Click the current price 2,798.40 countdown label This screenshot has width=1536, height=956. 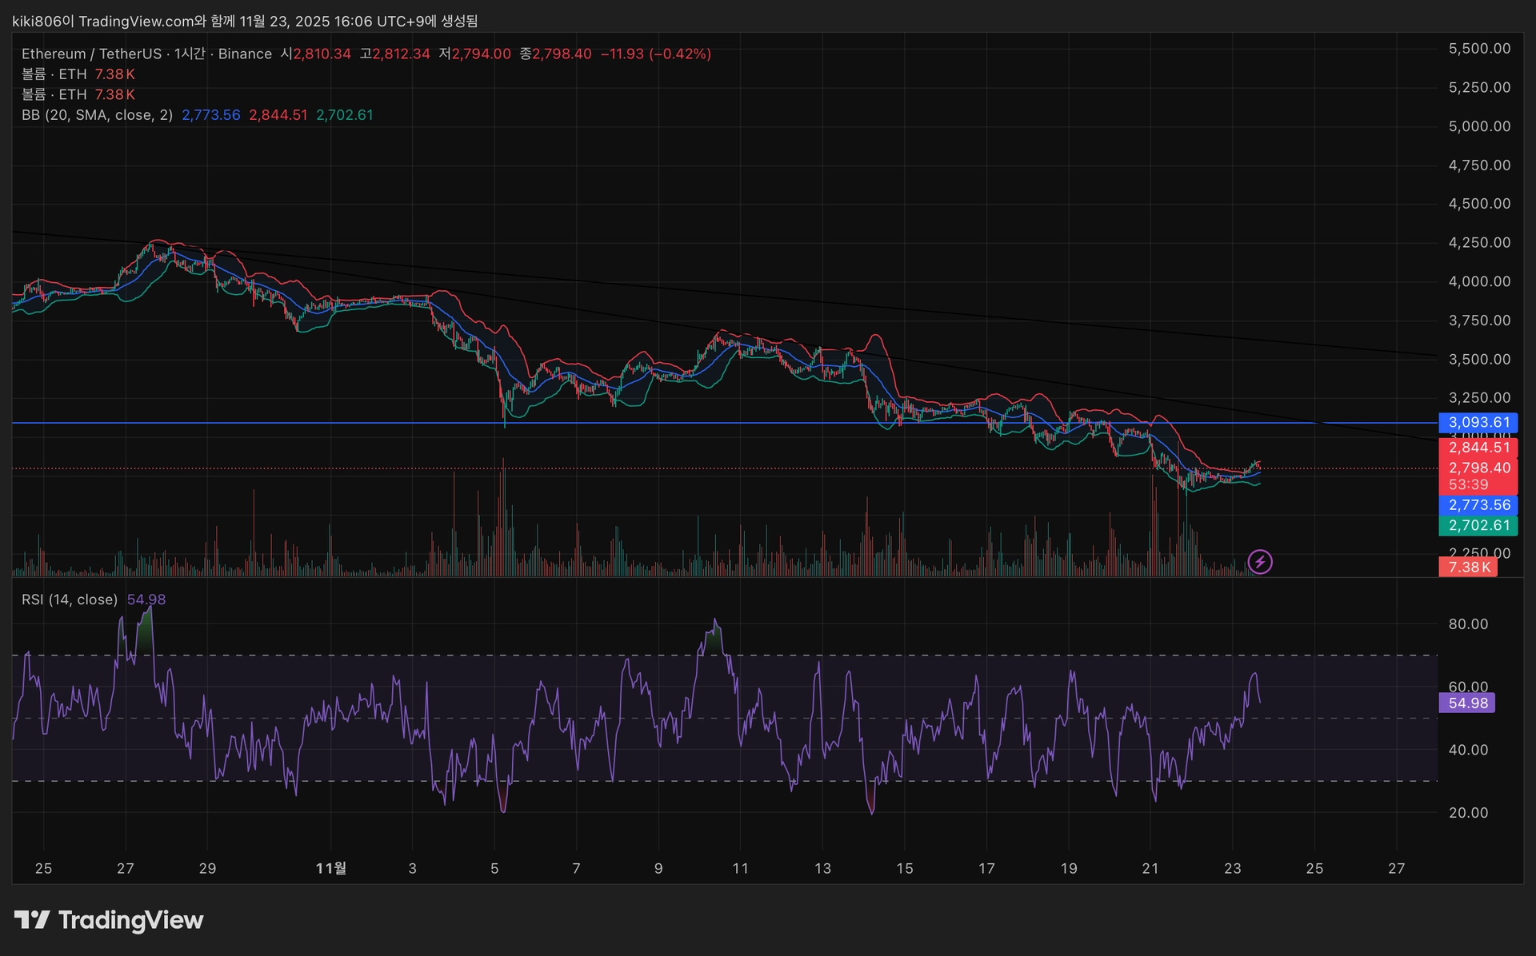click(x=1478, y=476)
